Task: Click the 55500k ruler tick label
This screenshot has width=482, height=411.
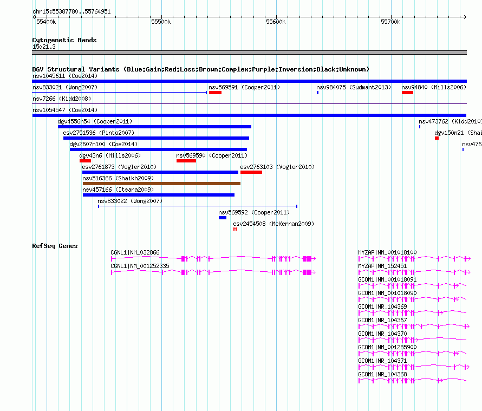Action: pyautogui.click(x=161, y=22)
